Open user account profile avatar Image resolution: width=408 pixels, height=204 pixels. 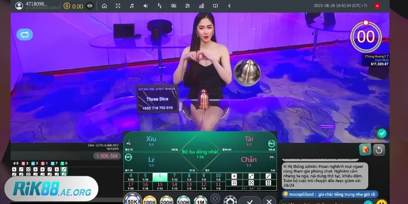[19, 6]
